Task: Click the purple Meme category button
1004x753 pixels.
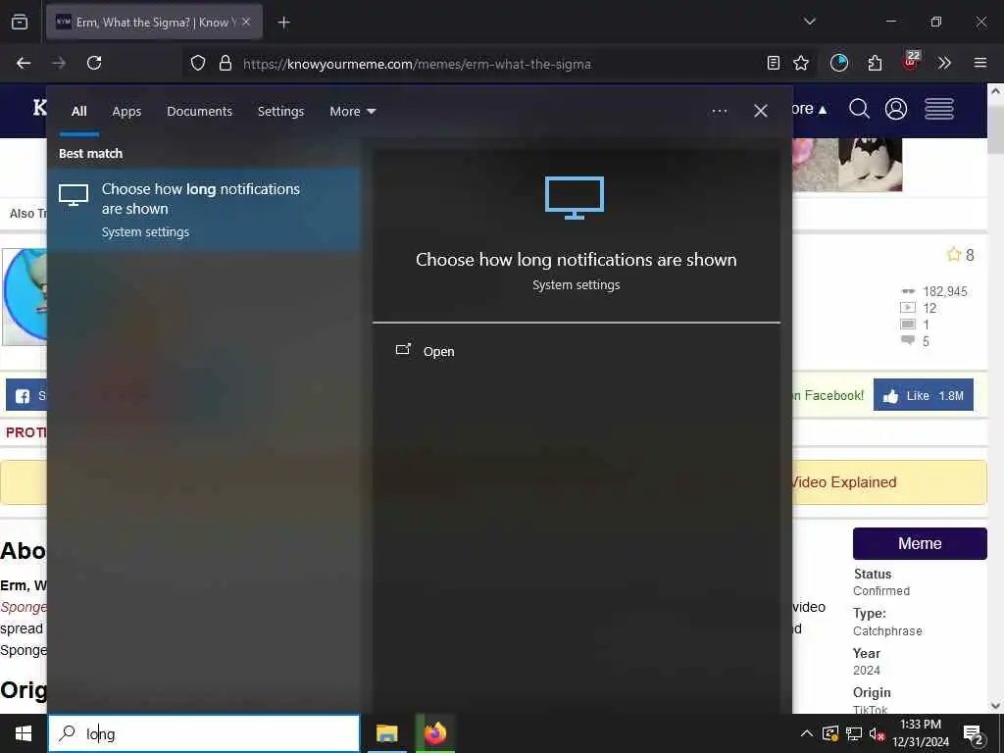Action: (x=920, y=543)
